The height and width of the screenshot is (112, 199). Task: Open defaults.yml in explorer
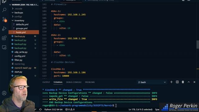[x=24, y=24]
